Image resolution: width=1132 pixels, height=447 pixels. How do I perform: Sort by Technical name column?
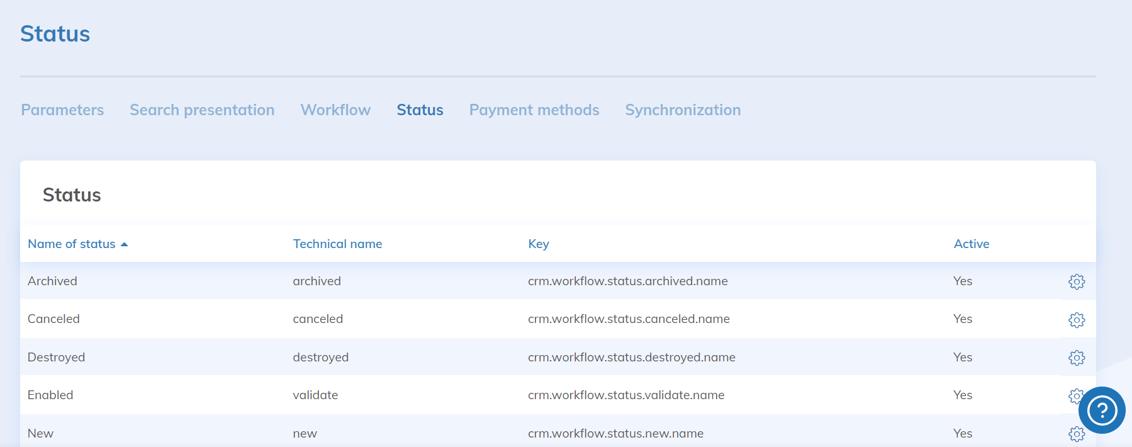coord(337,244)
